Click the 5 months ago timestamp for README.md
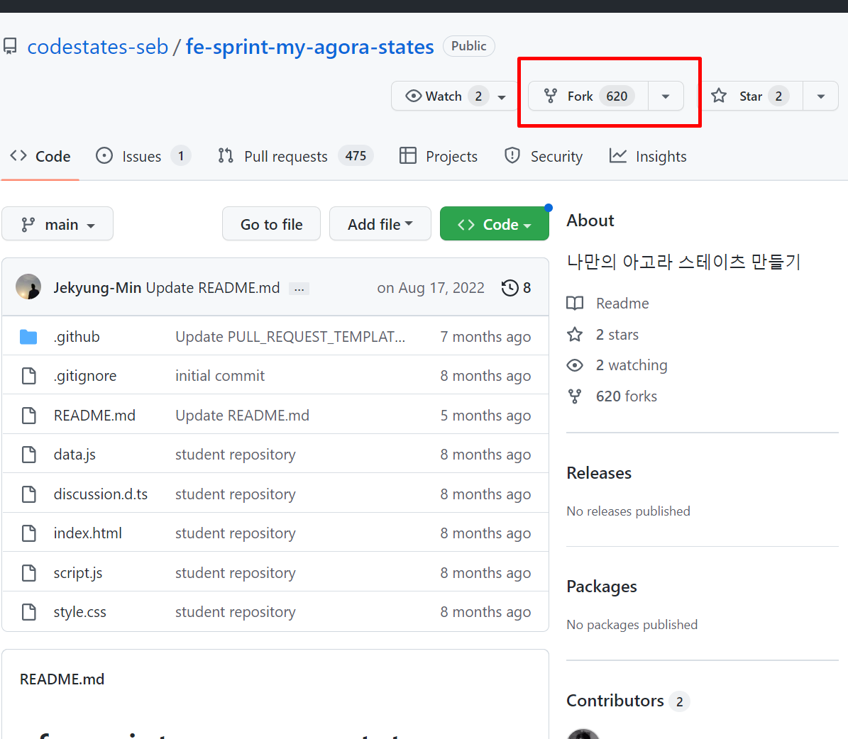 [x=485, y=415]
